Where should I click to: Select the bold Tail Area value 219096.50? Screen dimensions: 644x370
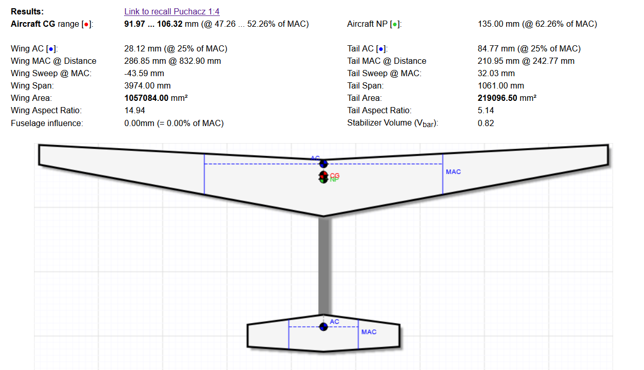point(497,98)
